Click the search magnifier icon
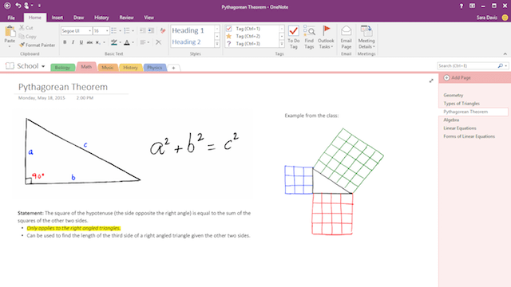This screenshot has height=287, width=511. (501, 65)
